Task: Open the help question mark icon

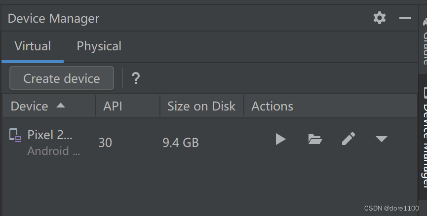Action: (x=136, y=78)
